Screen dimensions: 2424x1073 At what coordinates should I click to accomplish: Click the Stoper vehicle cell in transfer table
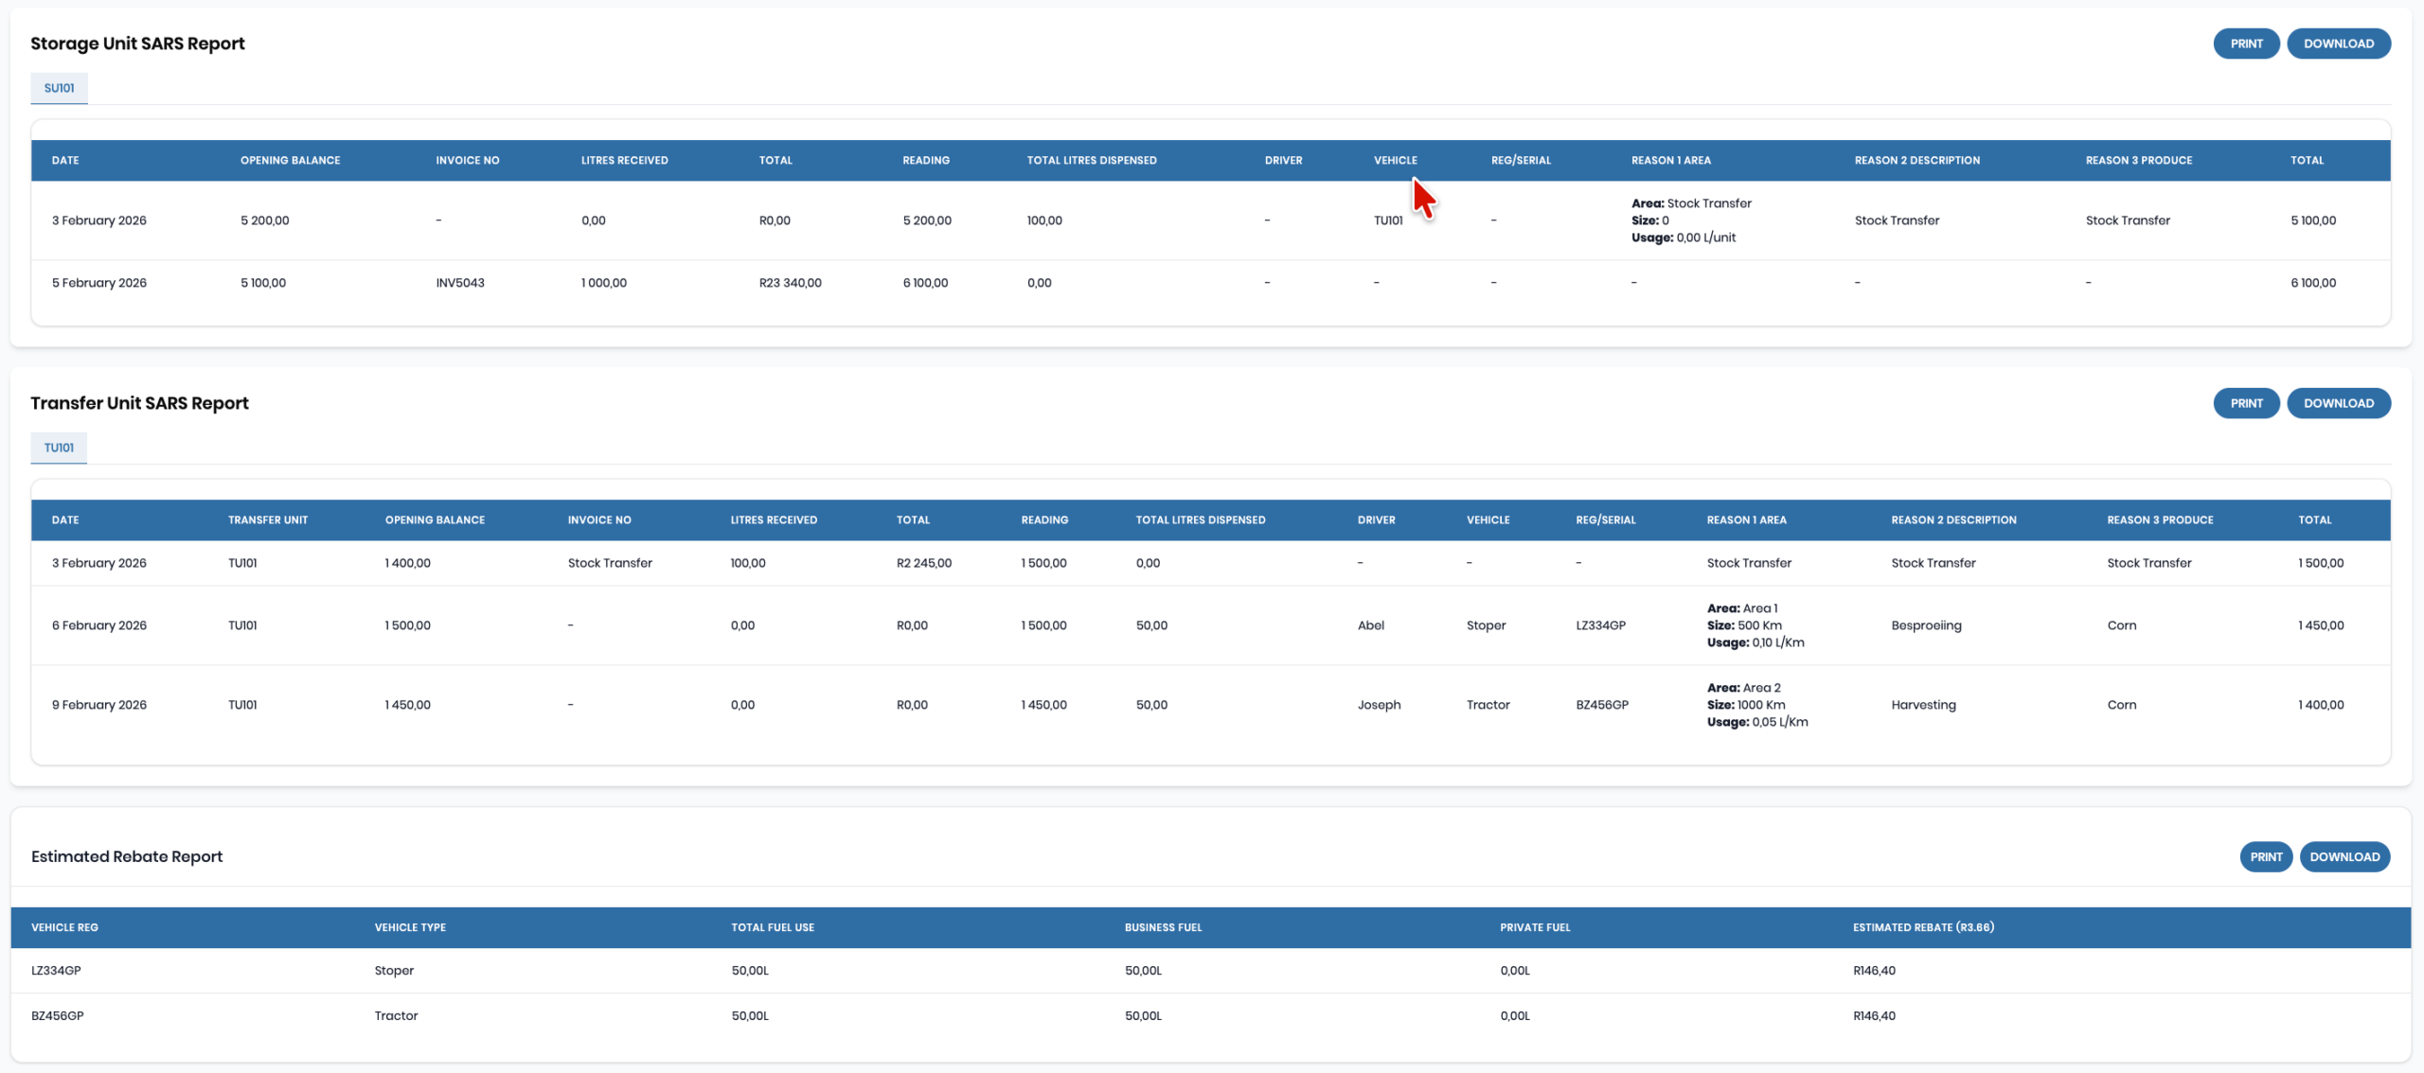tap(1486, 625)
